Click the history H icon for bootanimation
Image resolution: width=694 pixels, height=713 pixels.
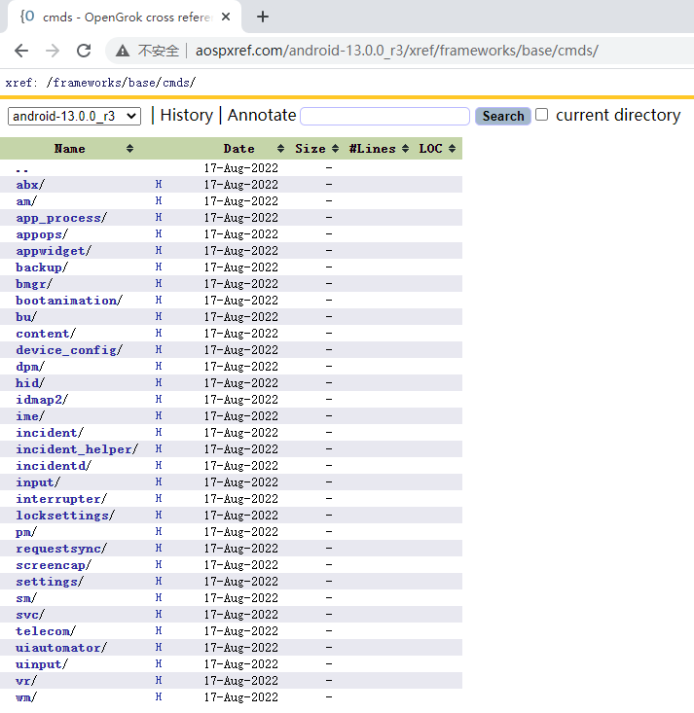coord(159,300)
